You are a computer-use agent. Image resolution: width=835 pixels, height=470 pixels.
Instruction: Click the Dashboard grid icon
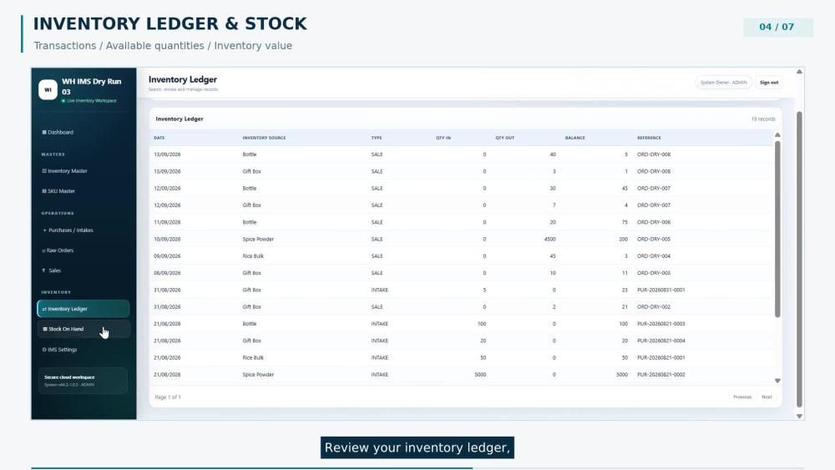(x=44, y=132)
